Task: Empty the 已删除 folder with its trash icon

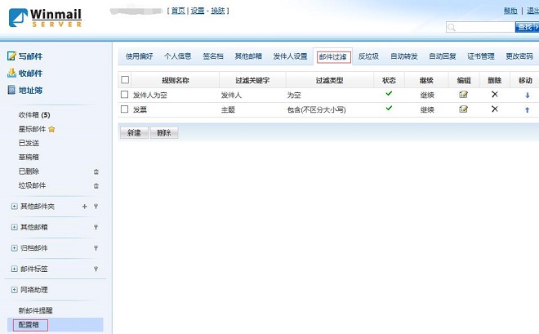Action: click(96, 171)
